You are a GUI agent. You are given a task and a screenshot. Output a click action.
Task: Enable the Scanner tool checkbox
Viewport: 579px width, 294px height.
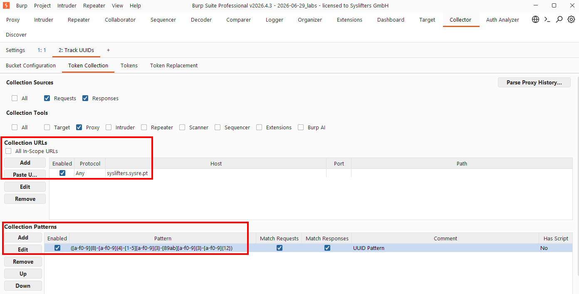click(182, 127)
